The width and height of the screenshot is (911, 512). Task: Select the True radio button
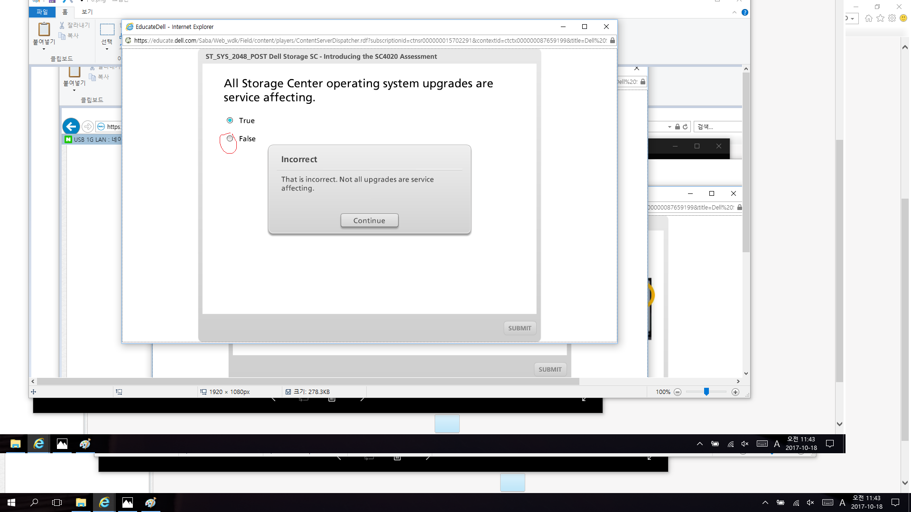point(230,120)
